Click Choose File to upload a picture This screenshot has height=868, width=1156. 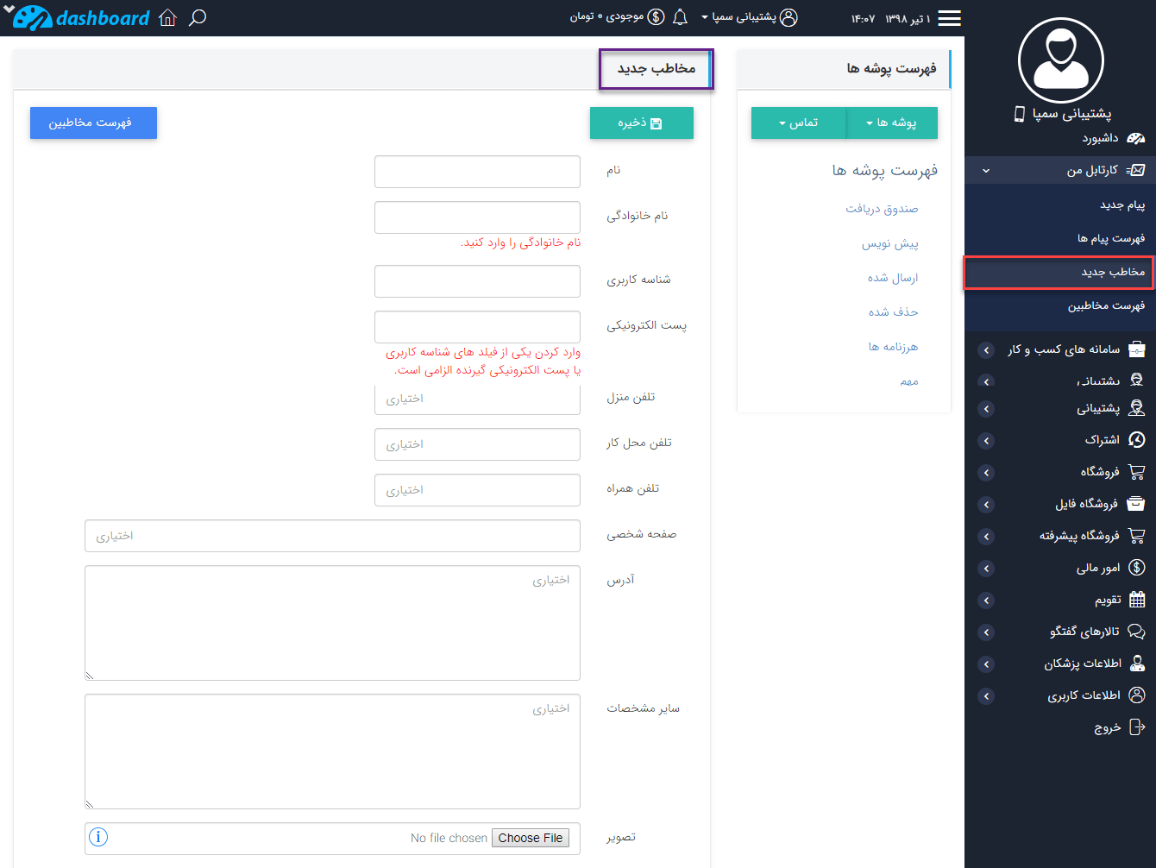tap(530, 837)
